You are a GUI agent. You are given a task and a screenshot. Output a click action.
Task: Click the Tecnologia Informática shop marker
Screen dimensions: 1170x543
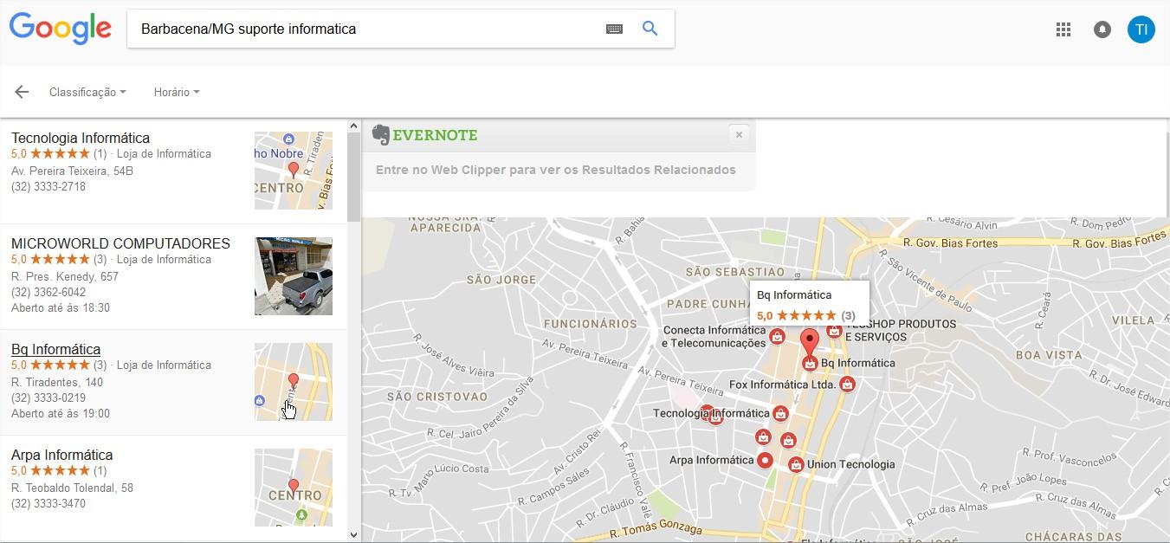coord(780,414)
